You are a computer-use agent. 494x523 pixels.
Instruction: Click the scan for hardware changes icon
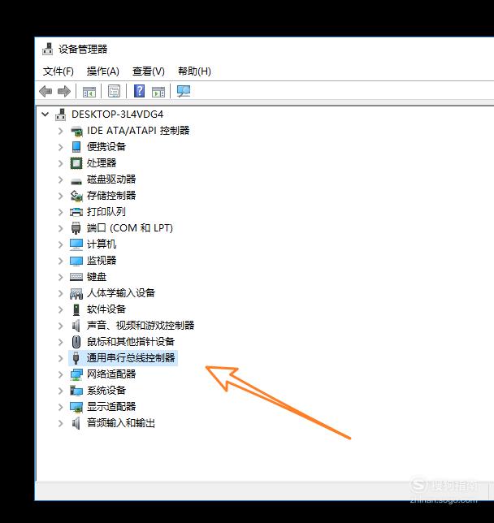(x=184, y=91)
